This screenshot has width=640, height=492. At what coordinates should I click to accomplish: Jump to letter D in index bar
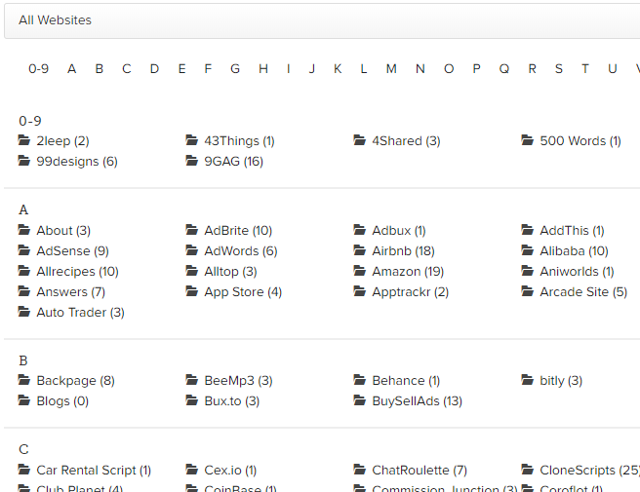[x=154, y=69]
